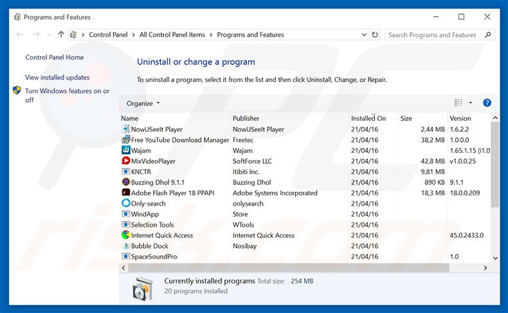This screenshot has width=508, height=313.
Task: Click the Only-search circle icon
Action: click(125, 203)
